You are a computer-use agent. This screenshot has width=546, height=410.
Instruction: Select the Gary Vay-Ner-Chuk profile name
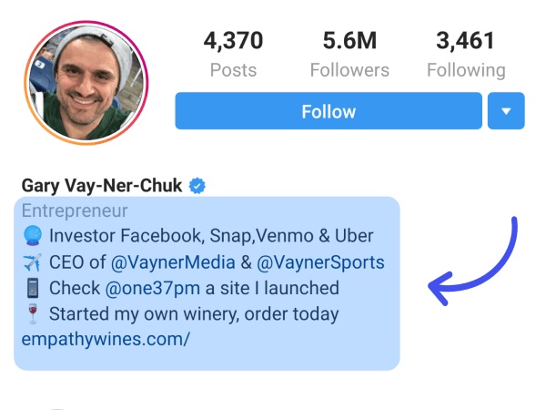(x=102, y=186)
